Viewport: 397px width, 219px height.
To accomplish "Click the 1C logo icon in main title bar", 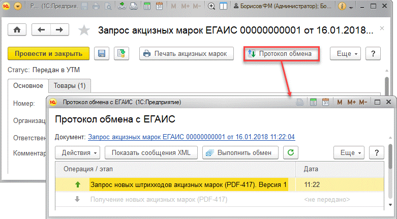I will coord(6,6).
